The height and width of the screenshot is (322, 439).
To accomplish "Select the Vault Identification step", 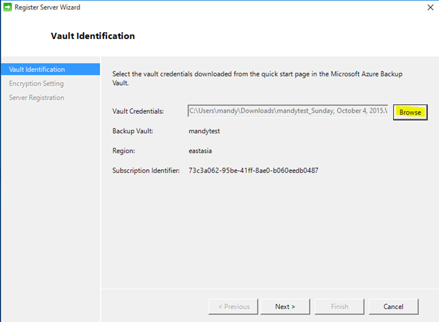I will pos(50,69).
